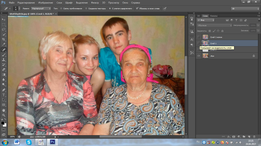Lock all layer attributes icon
Image resolution: width=261 pixels, height=146 pixels.
click(x=222, y=31)
